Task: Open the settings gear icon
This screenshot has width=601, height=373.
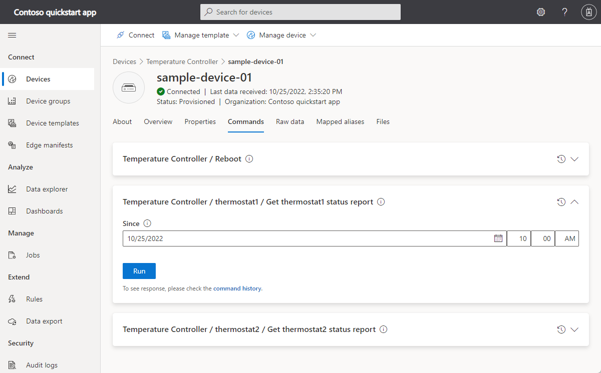Action: tap(541, 12)
